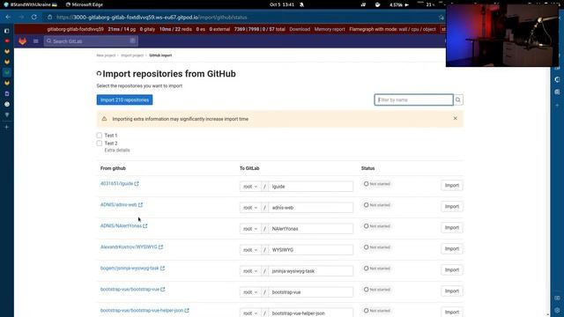Click the Microsoft Edge app menu
564x317 pixels.
click(x=85, y=4)
